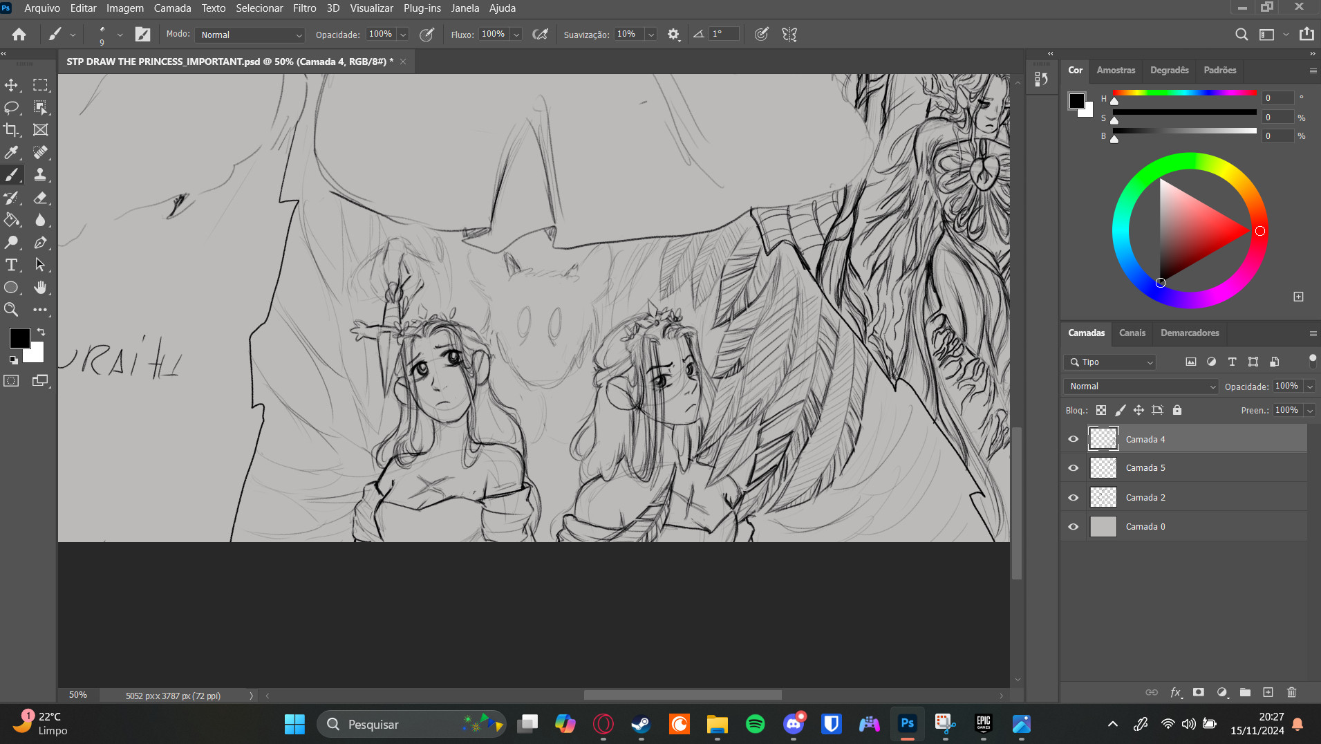
Task: Select the Crop tool
Action: point(12,130)
